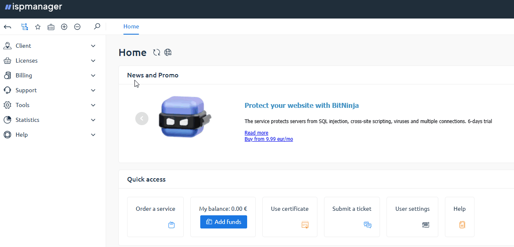The width and height of the screenshot is (514, 247).
Task: Click the briefcase icon in toolbar
Action: [51, 27]
